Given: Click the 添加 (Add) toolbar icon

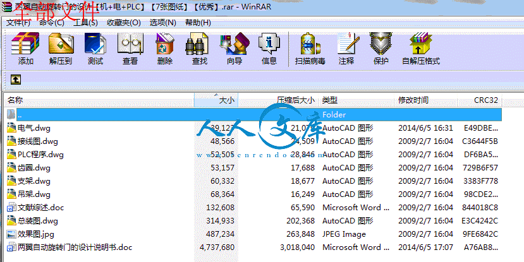Looking at the screenshot, I should point(25,44).
